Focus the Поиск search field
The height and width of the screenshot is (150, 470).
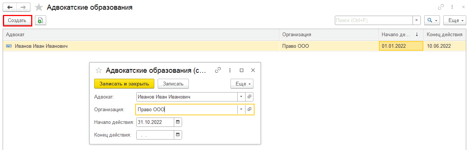click(374, 21)
